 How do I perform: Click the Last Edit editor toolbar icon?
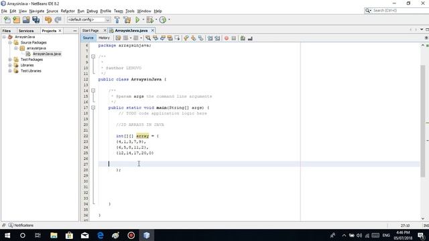(x=118, y=38)
